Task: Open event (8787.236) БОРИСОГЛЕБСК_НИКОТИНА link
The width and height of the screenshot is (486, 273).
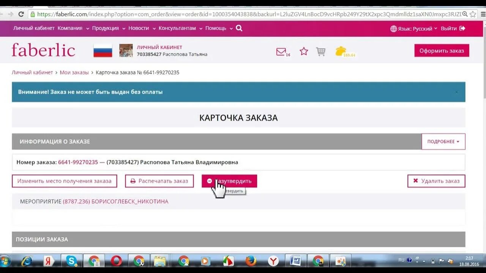Action: tap(115, 201)
